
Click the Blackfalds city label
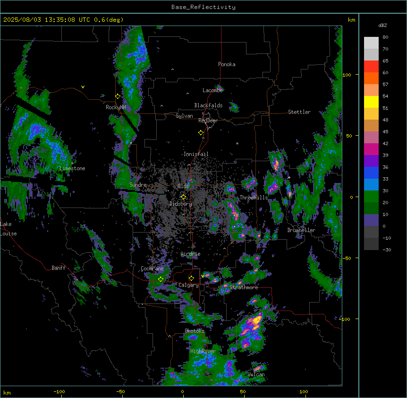pos(208,105)
